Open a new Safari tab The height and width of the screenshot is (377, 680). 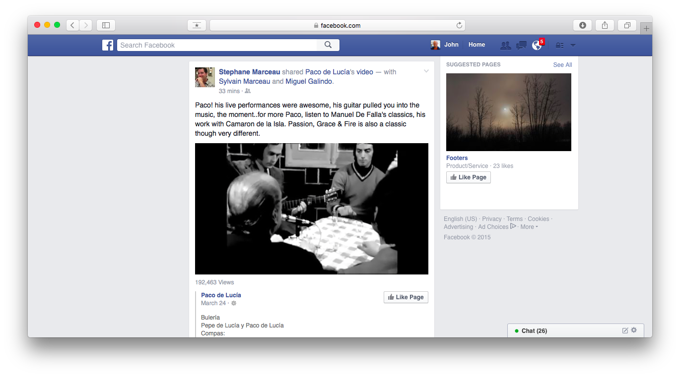[x=646, y=29]
